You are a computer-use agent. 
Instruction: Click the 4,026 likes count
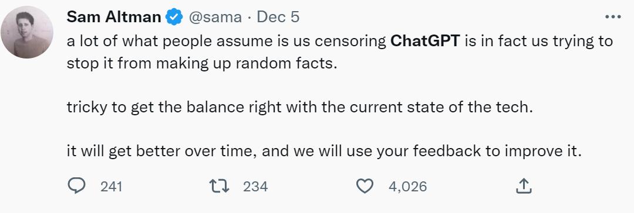click(x=407, y=186)
